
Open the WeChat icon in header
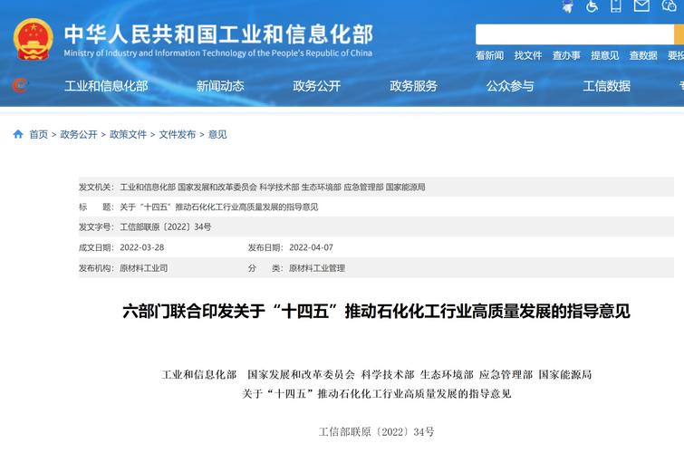[x=669, y=5]
